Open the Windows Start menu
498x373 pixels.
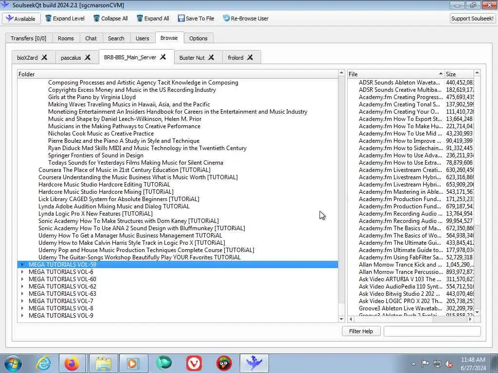click(x=13, y=363)
